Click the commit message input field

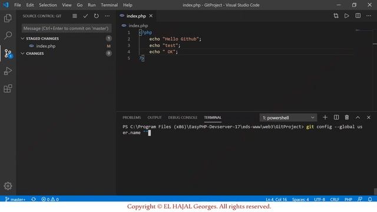point(67,28)
